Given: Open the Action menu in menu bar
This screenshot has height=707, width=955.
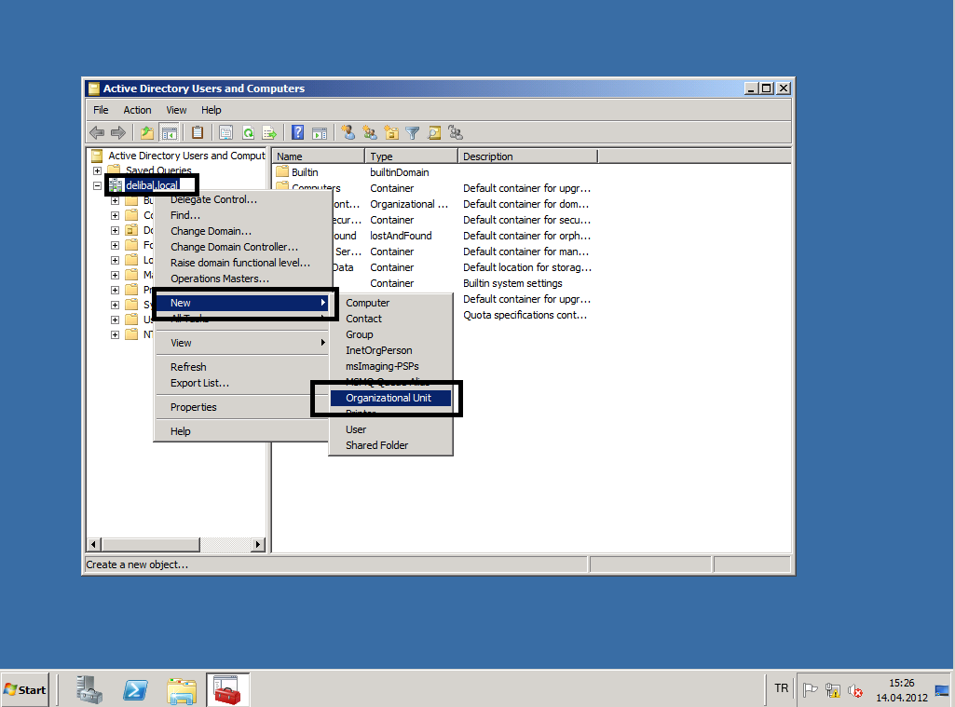Looking at the screenshot, I should [x=137, y=110].
